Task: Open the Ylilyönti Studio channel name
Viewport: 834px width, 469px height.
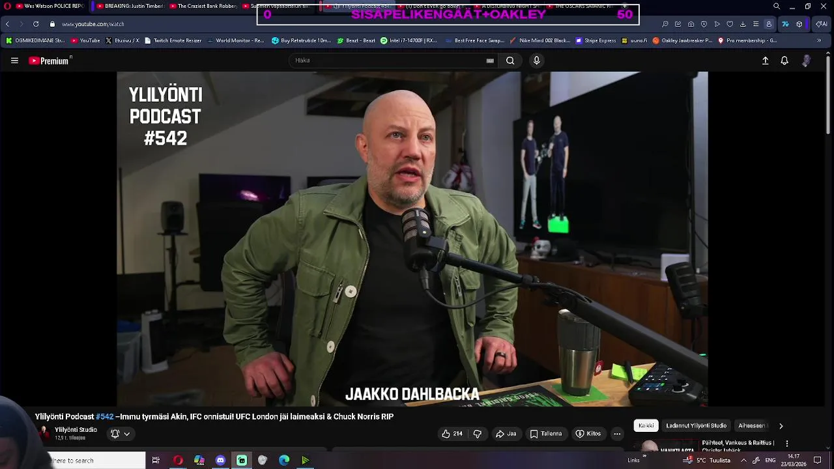Action: click(x=76, y=430)
